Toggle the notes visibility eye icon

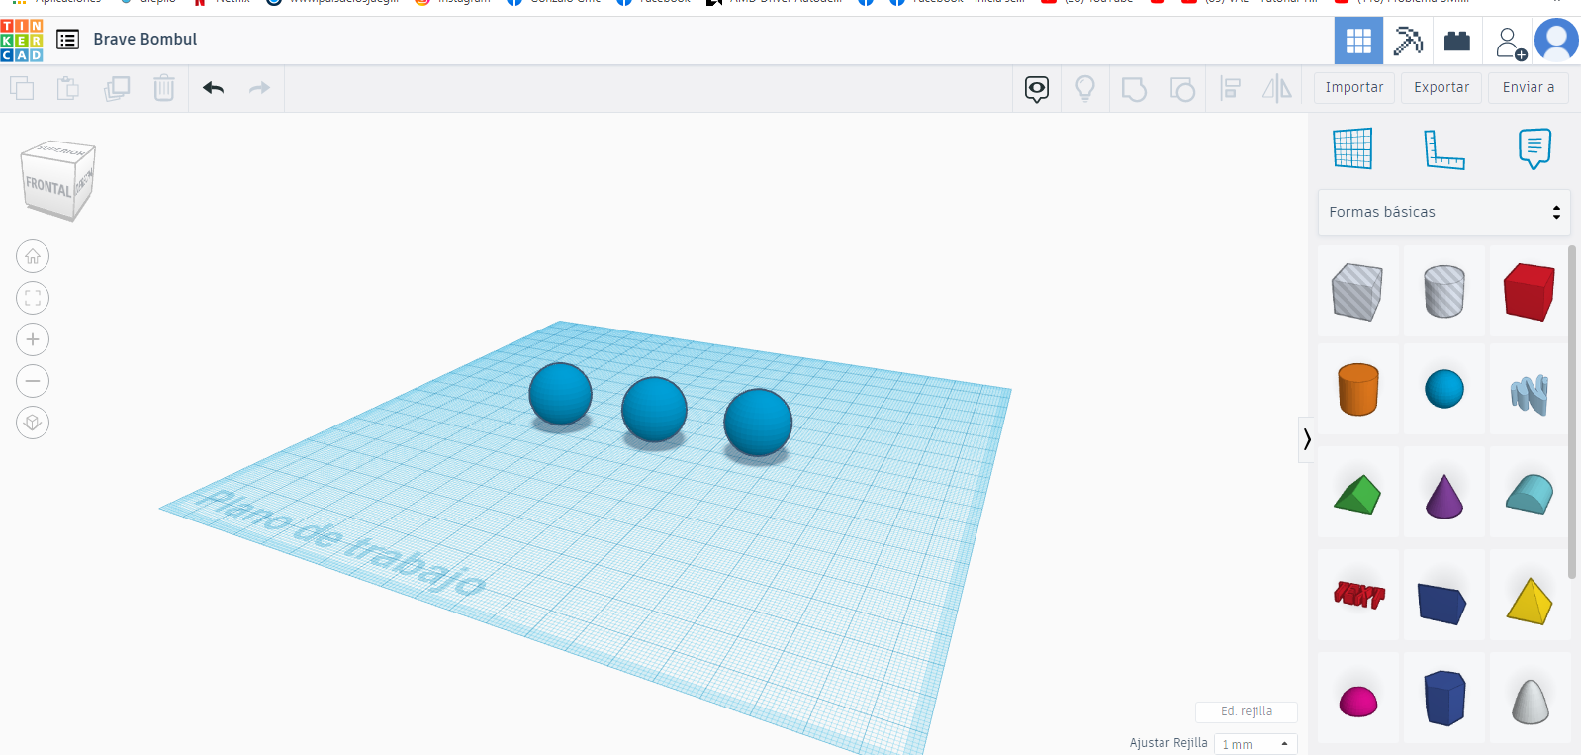pyautogui.click(x=1037, y=89)
